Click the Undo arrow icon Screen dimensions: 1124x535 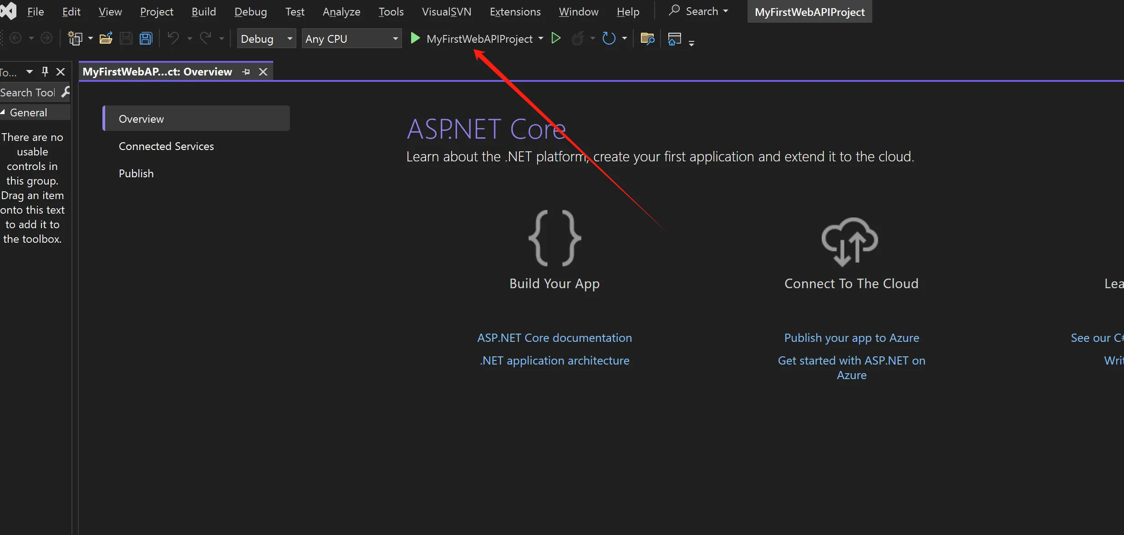pyautogui.click(x=173, y=38)
